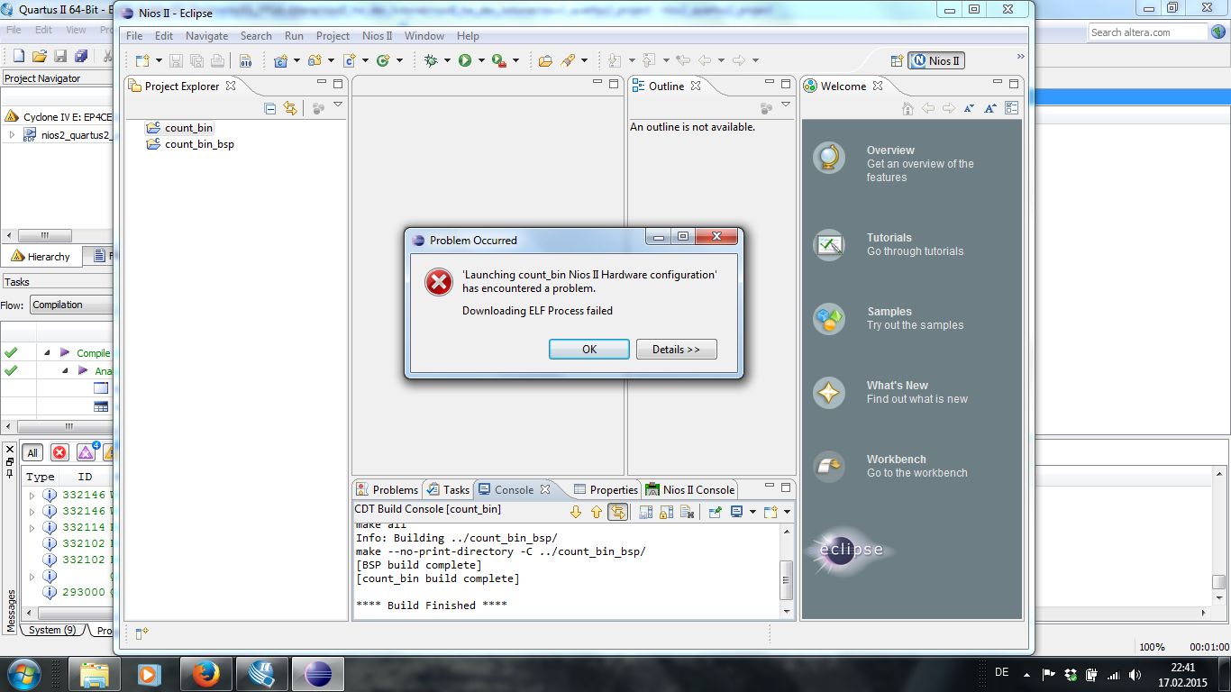
Task: Expand the nios2_quartus2 project tree node
Action: pyautogui.click(x=12, y=134)
